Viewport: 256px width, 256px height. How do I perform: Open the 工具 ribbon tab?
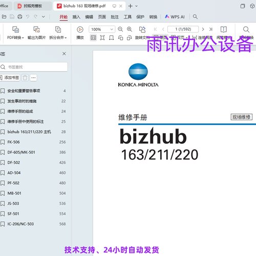pyautogui.click(x=127, y=17)
